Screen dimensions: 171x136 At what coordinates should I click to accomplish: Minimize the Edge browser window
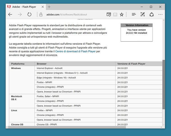tap(142, 7)
